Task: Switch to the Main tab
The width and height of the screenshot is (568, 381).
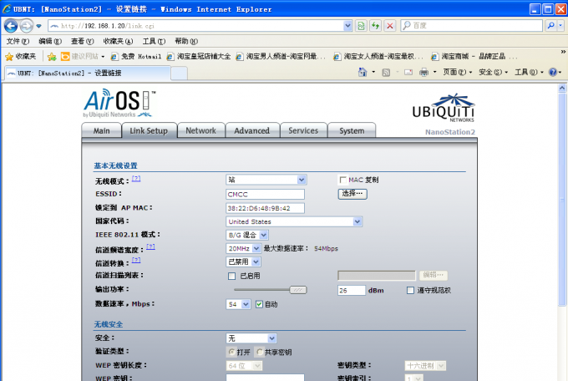Action: coord(101,131)
